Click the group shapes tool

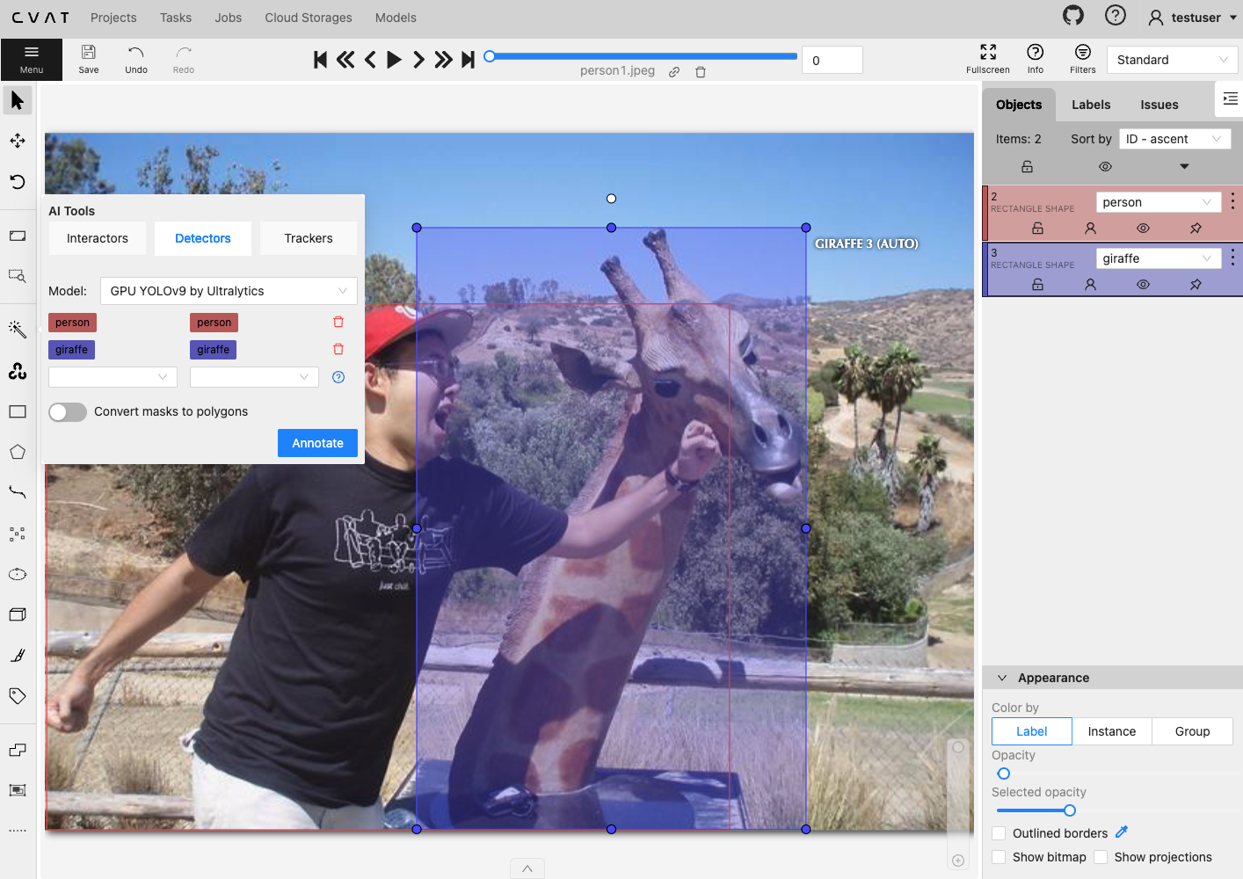(x=18, y=790)
